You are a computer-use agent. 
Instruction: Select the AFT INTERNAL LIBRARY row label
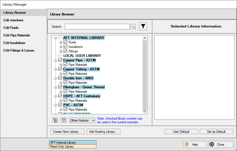pyautogui.click(x=84, y=38)
